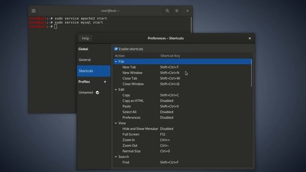Image resolution: width=306 pixels, height=172 pixels.
Task: Click the apache2 start command line in terminal
Action: pos(81,18)
